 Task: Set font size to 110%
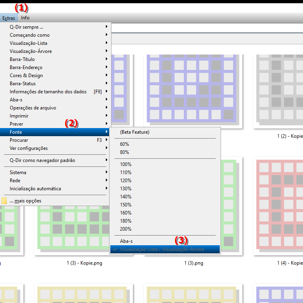tap(165, 173)
